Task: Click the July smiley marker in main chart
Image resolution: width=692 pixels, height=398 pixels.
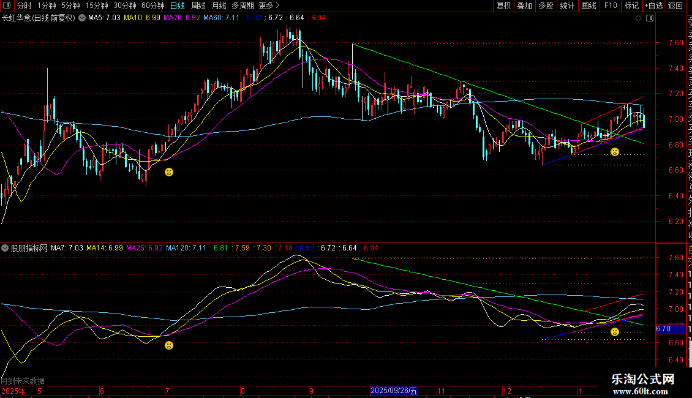Action: click(169, 172)
